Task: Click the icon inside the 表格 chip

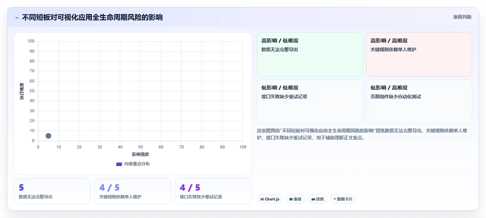Action: 291,199
